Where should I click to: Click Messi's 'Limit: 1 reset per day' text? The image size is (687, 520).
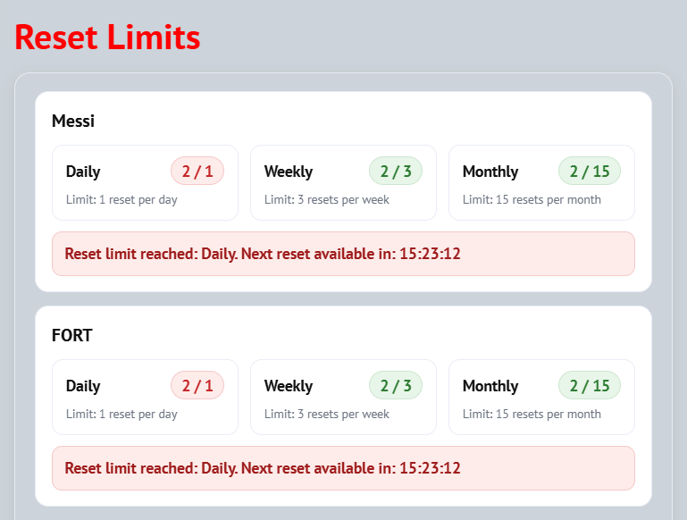click(121, 200)
